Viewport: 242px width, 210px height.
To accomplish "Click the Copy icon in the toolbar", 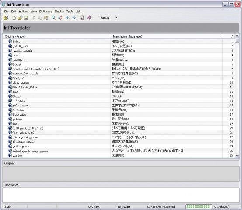I will coord(40,18).
